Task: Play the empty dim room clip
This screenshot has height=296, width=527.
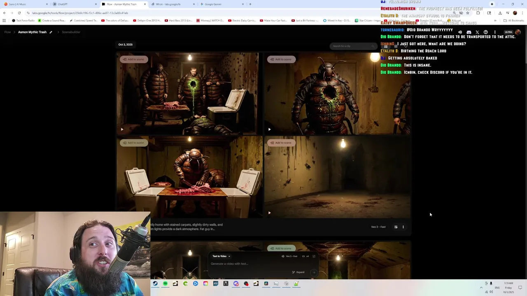Action: [x=269, y=213]
